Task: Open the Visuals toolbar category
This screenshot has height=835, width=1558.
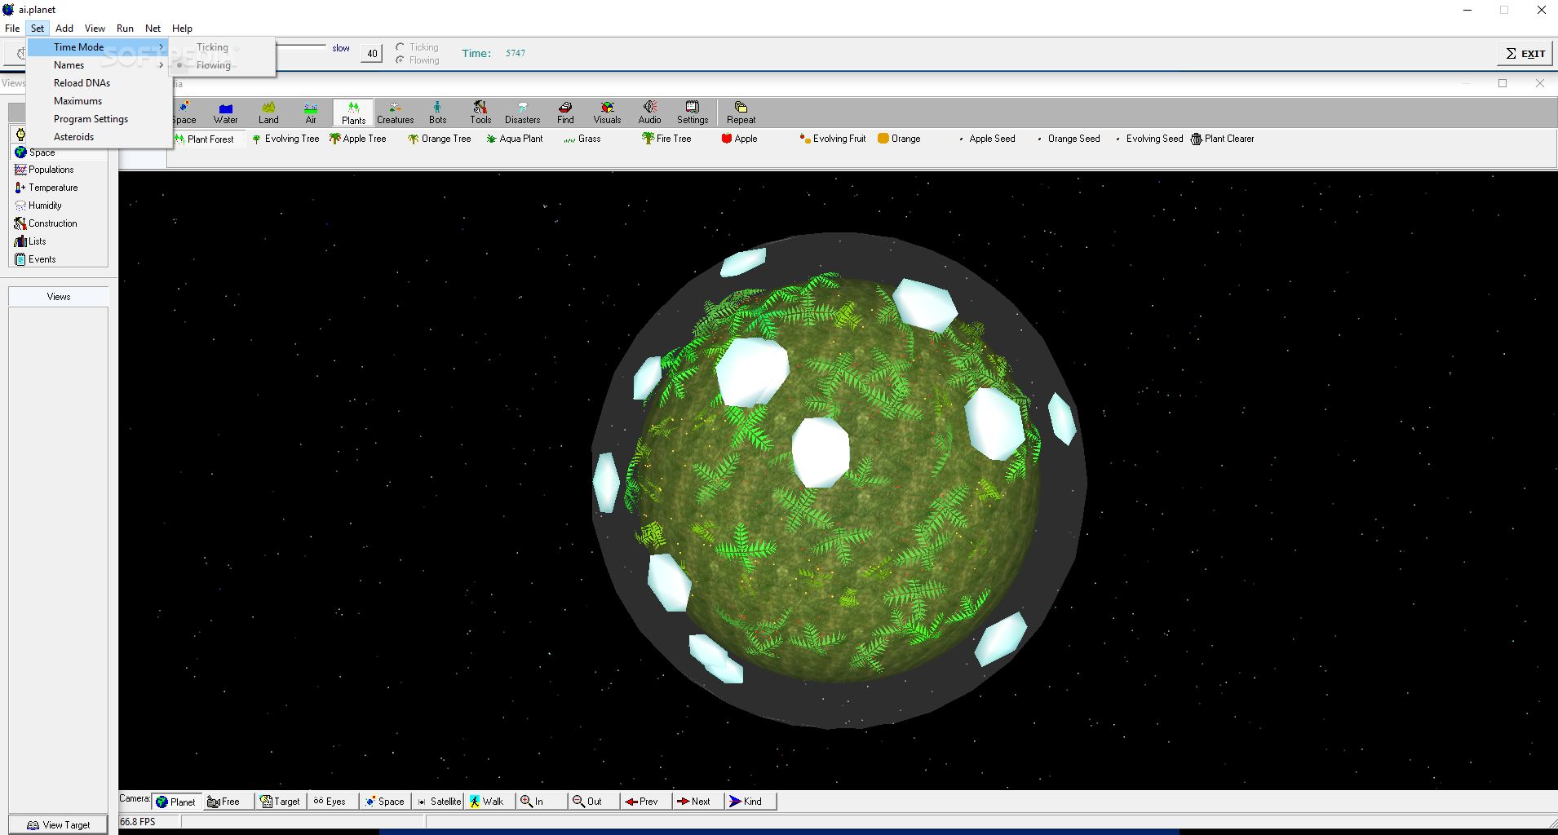Action: [608, 113]
